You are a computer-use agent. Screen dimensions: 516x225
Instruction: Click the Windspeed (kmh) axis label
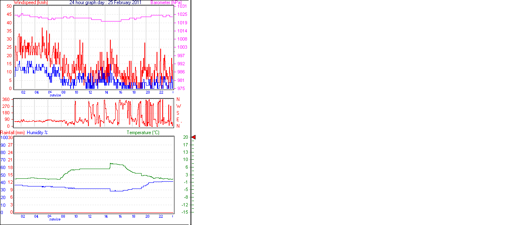(31, 2)
